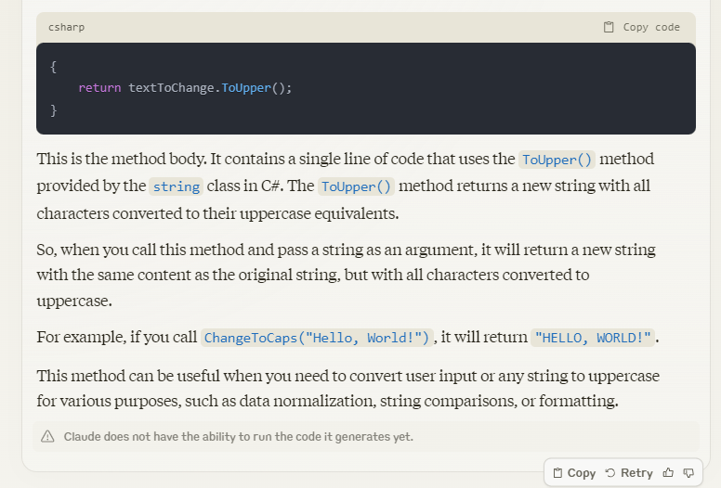Copy the csharp code block
721x488 pixels.
click(x=642, y=27)
